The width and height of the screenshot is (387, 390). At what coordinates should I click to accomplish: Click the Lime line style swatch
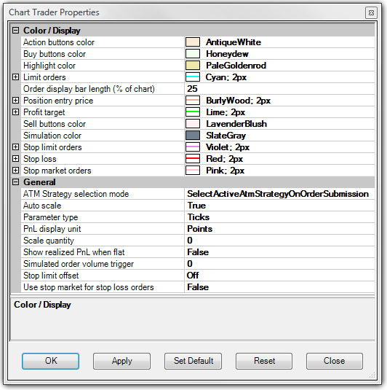tap(193, 112)
